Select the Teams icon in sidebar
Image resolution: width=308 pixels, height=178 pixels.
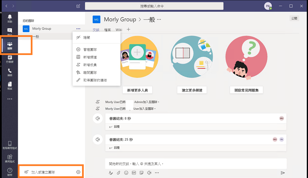click(x=10, y=45)
